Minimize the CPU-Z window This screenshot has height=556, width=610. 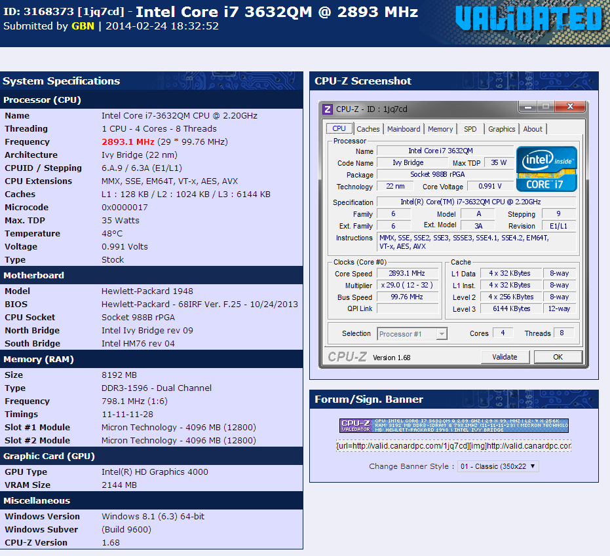click(528, 107)
